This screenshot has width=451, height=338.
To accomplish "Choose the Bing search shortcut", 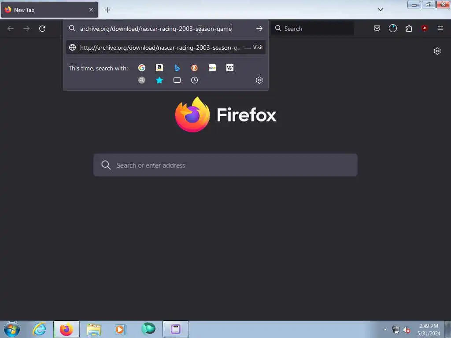I will click(x=177, y=68).
